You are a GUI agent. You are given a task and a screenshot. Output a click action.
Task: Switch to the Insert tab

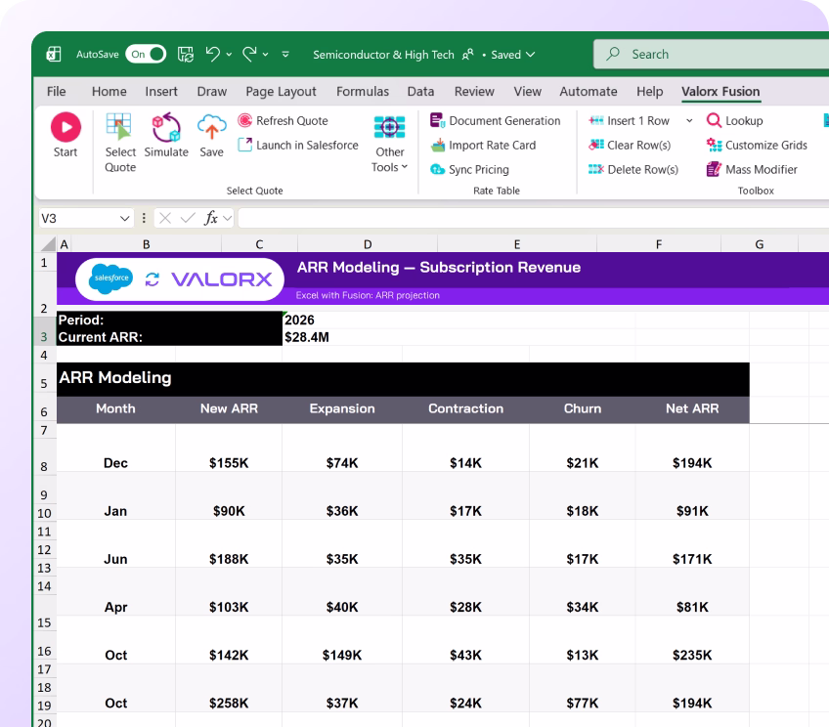tap(161, 92)
